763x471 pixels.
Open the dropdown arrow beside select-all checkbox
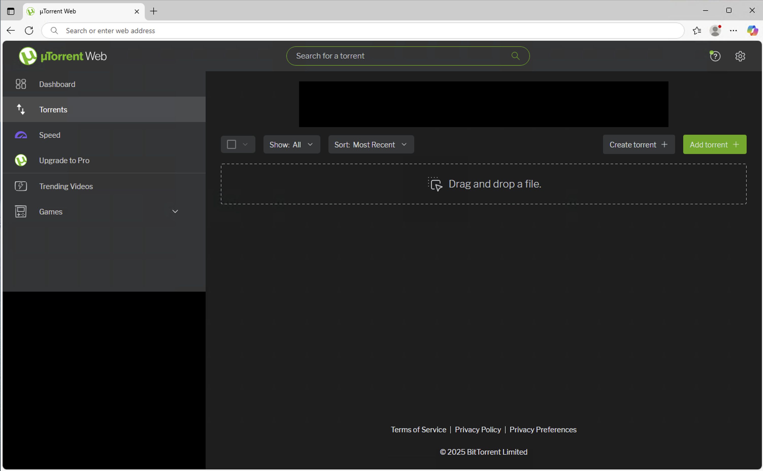(x=245, y=145)
